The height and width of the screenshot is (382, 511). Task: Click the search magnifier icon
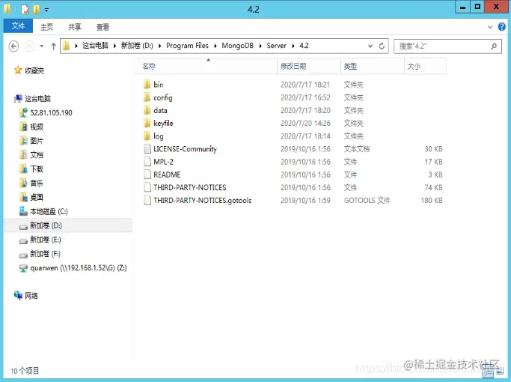pyautogui.click(x=494, y=46)
